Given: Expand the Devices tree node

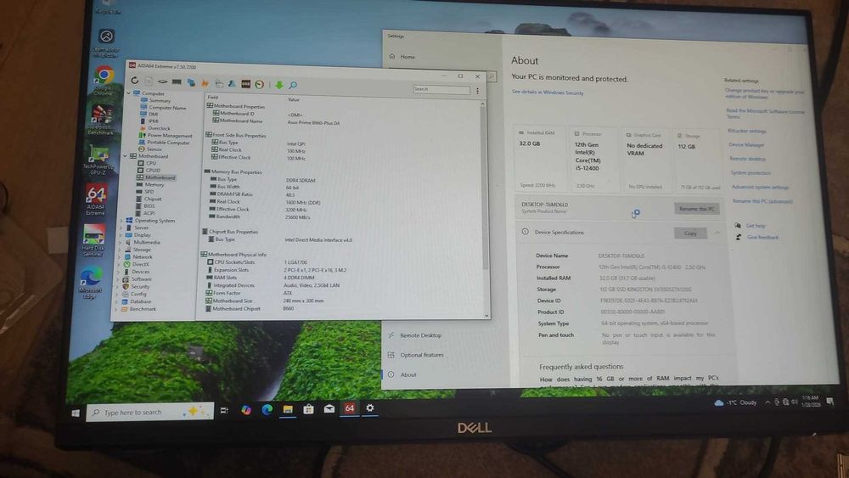Looking at the screenshot, I should click(117, 272).
